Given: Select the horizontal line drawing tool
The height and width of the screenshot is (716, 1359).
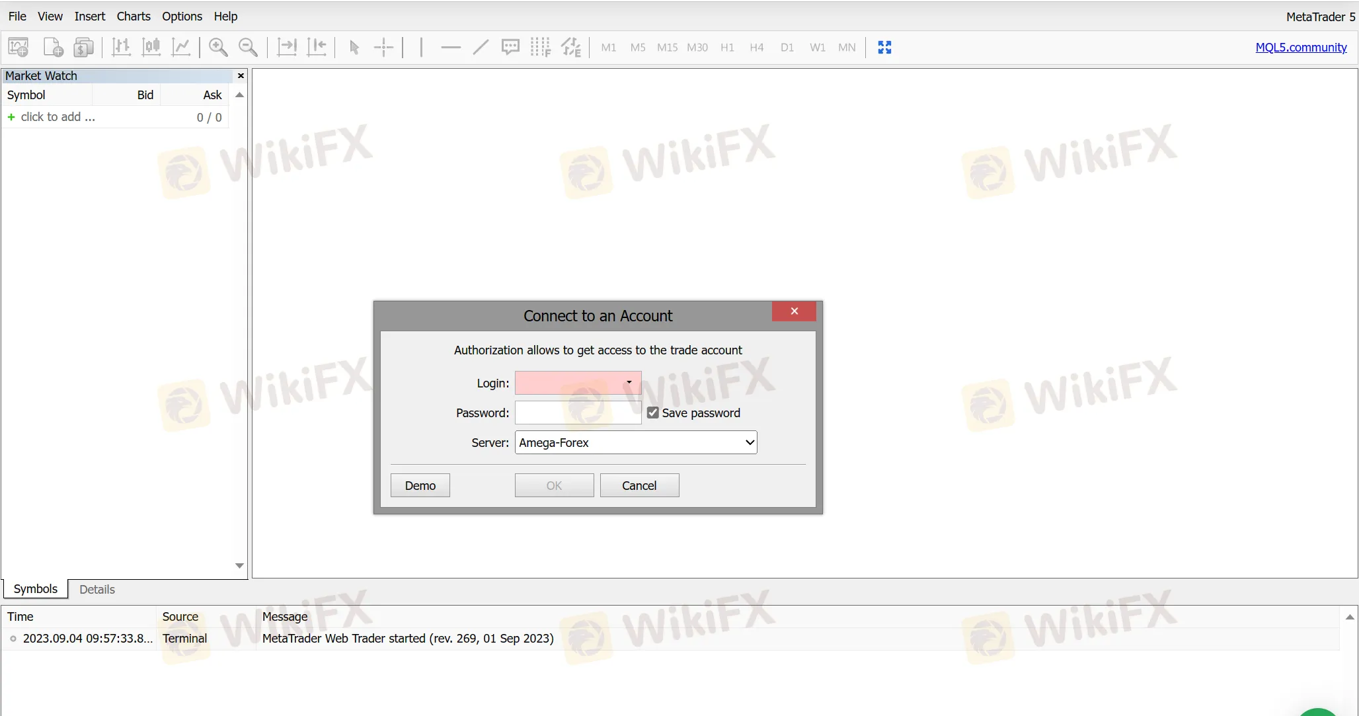Looking at the screenshot, I should [x=451, y=47].
